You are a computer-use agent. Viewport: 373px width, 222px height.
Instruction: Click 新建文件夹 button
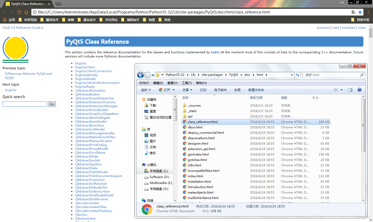(256, 90)
